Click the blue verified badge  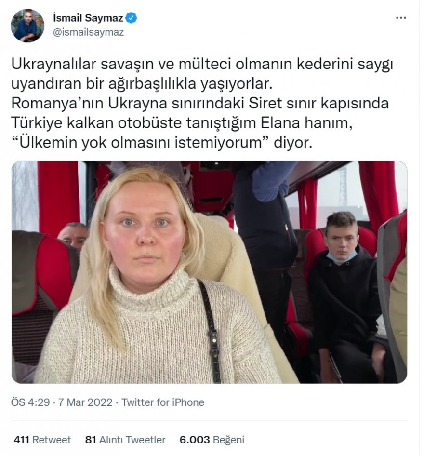tap(132, 18)
